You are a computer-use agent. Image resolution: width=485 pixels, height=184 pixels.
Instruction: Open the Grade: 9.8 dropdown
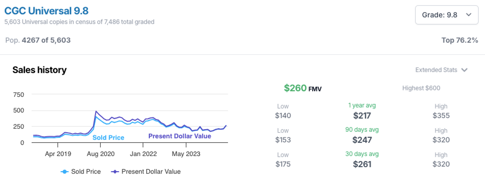pyautogui.click(x=447, y=15)
